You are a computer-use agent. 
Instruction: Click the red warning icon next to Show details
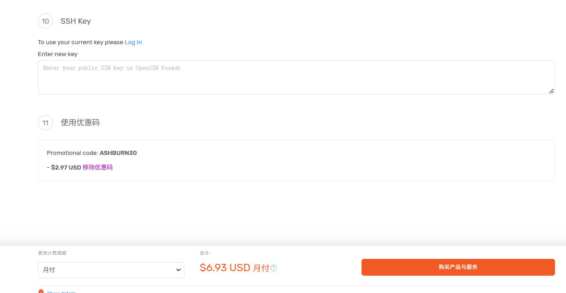point(41,291)
